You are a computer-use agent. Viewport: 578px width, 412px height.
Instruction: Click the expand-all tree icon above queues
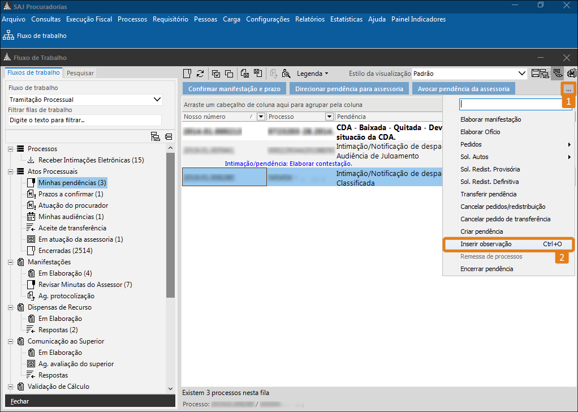(x=156, y=136)
